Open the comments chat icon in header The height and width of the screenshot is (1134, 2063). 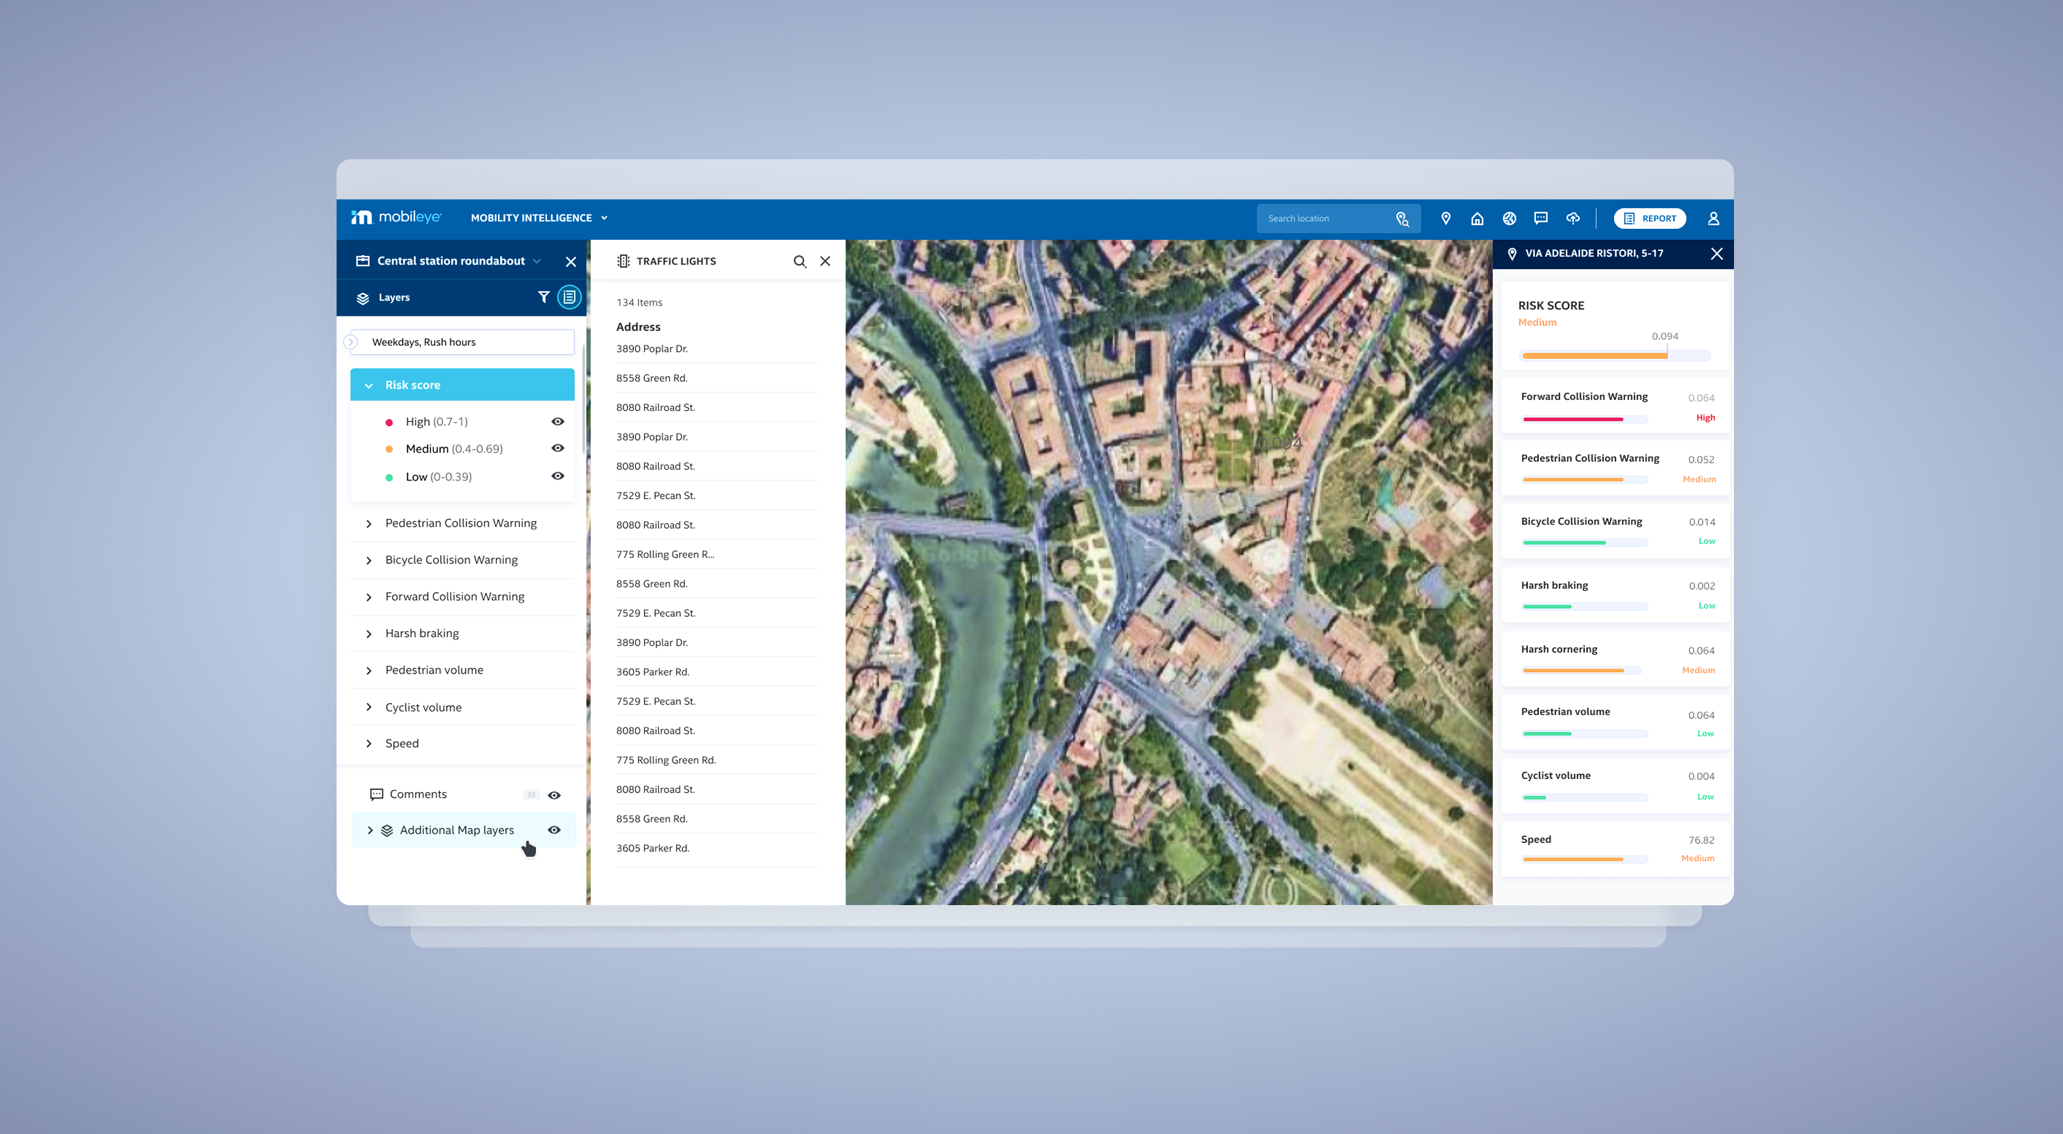click(1540, 219)
